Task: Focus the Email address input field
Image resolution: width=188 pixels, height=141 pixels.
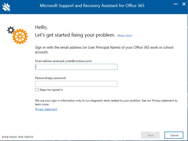Action: tap(76, 67)
